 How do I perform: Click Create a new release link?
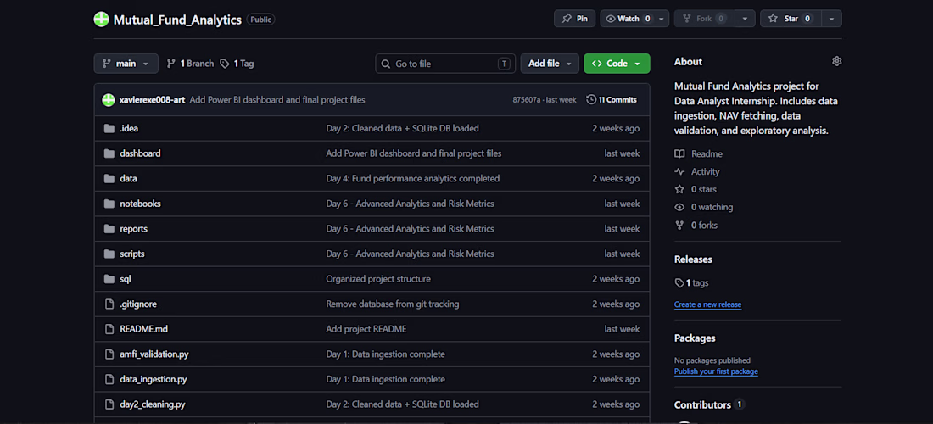coord(707,304)
